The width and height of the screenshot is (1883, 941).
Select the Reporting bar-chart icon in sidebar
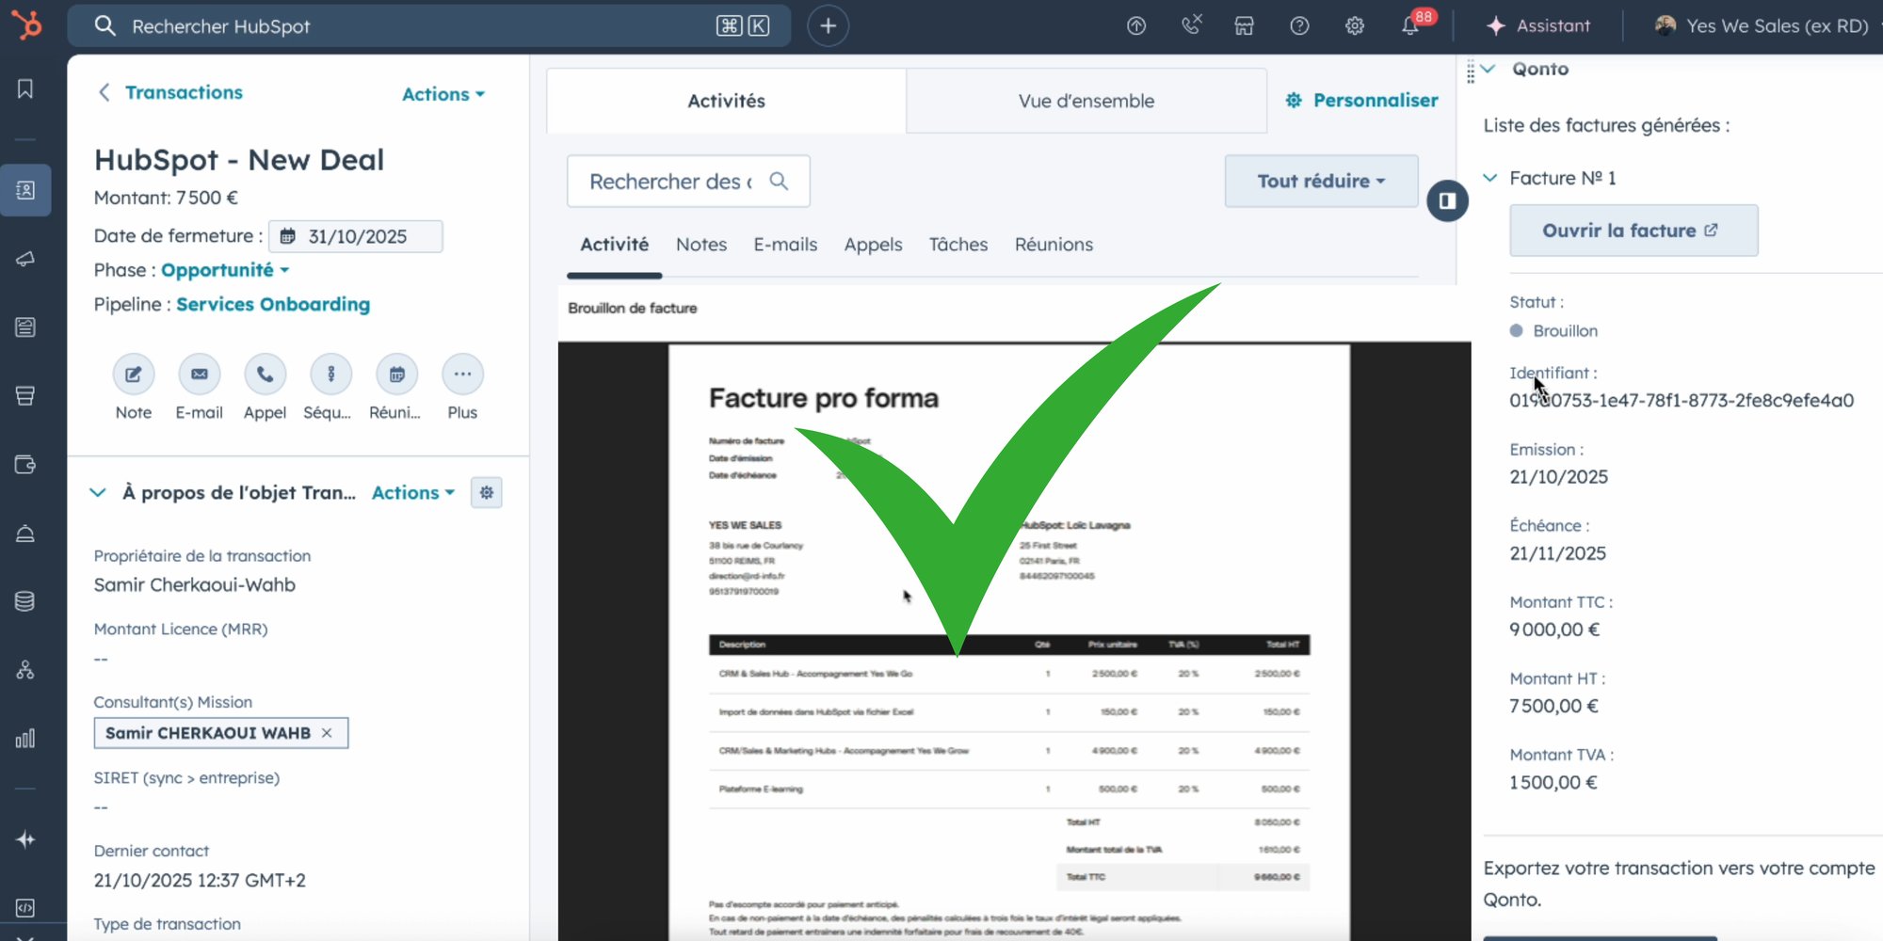coord(25,739)
